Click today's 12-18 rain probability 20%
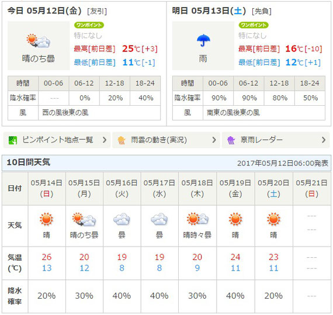This screenshot has width=333, height=315. click(x=115, y=98)
